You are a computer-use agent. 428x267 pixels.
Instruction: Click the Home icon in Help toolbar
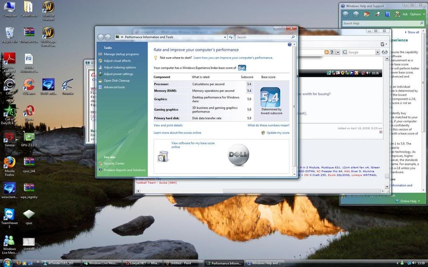click(x=367, y=14)
